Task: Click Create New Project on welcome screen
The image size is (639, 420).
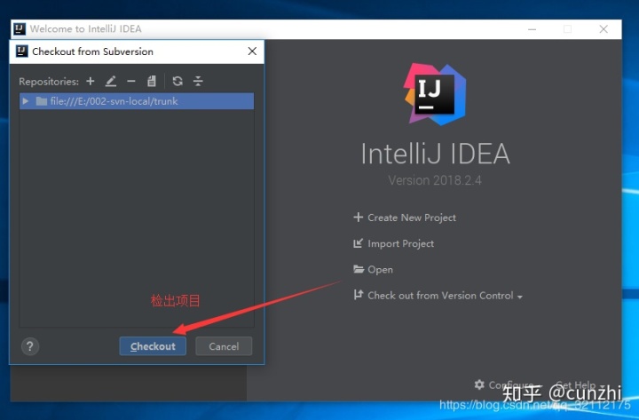Action: 412,218
